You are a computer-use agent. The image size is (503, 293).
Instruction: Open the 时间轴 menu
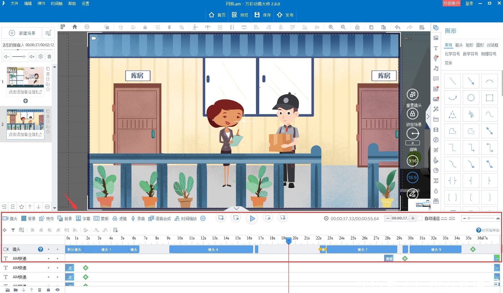[57, 4]
